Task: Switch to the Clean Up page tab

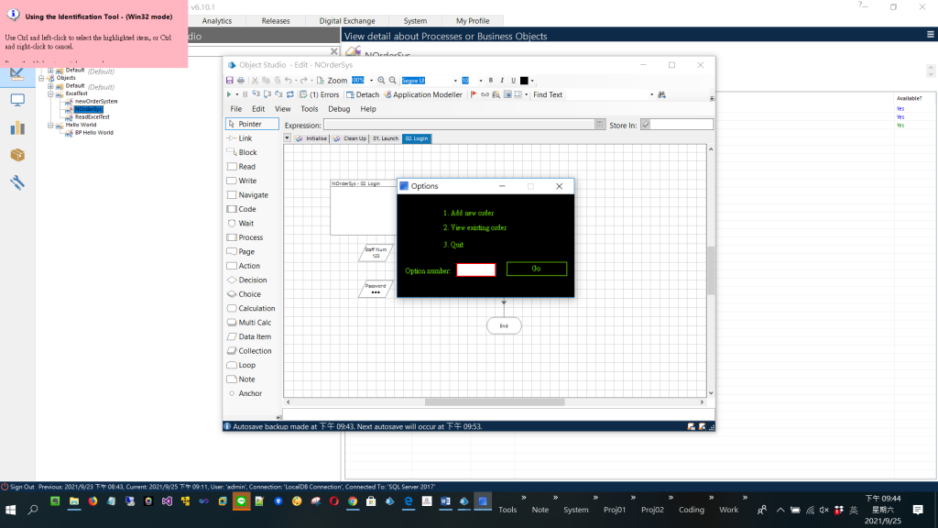Action: tap(350, 138)
